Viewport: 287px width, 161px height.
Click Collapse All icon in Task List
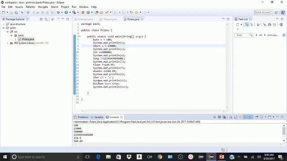[274, 25]
